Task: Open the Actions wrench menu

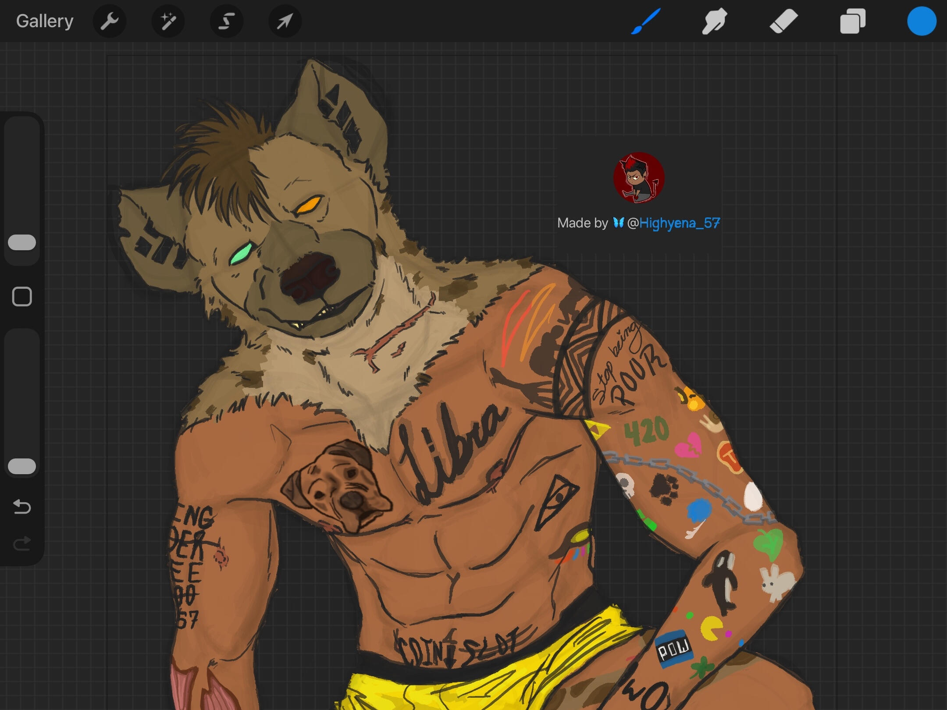Action: [110, 21]
